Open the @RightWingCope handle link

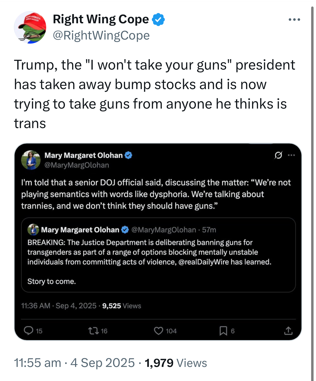coord(101,35)
